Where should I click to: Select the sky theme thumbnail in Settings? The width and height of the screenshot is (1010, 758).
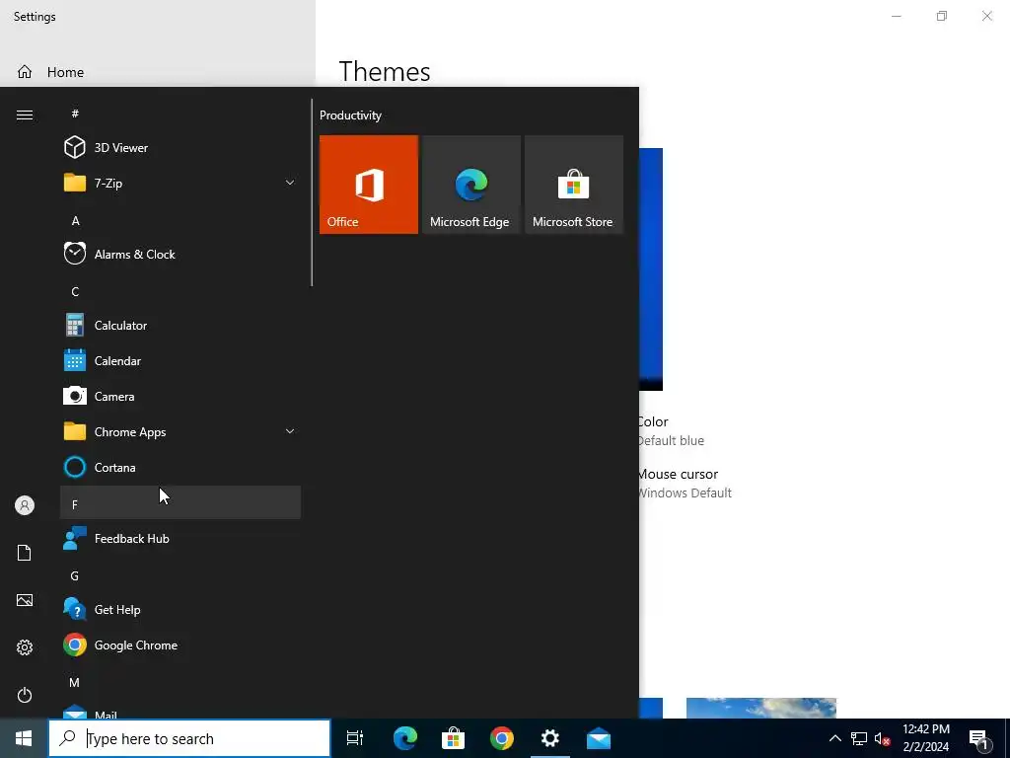click(760, 708)
